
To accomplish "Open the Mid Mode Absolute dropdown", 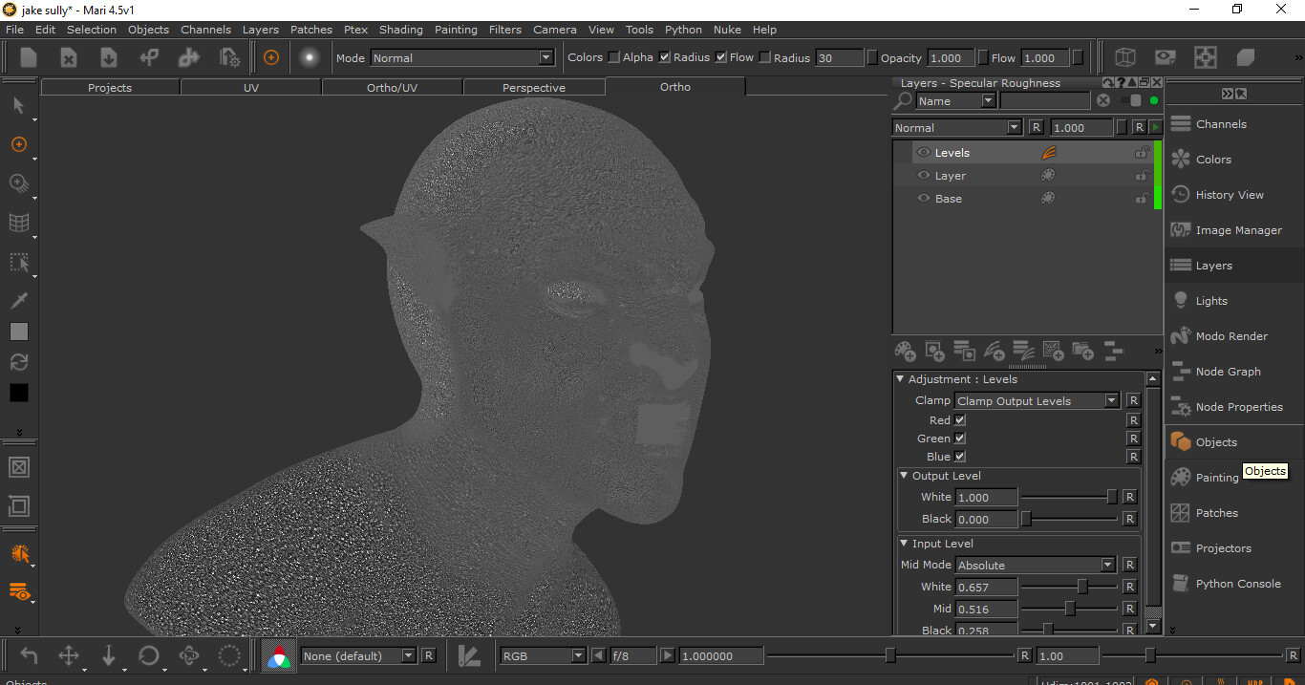I will (1035, 566).
